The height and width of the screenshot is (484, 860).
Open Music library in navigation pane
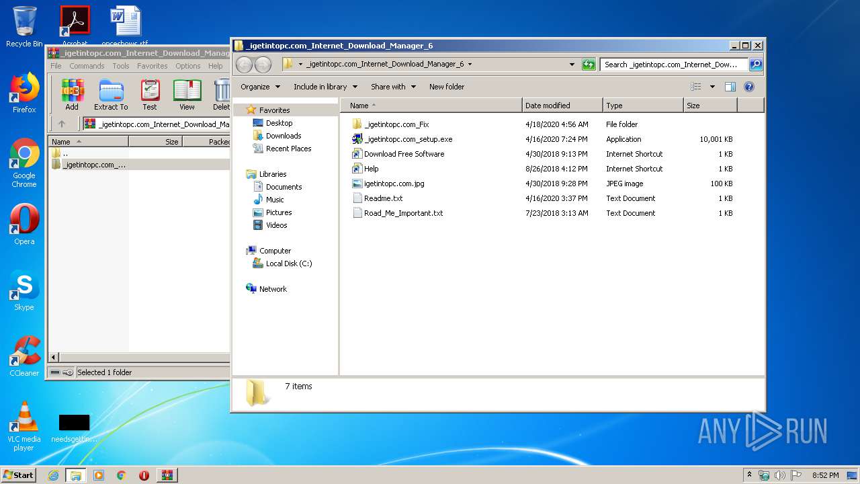pos(268,200)
